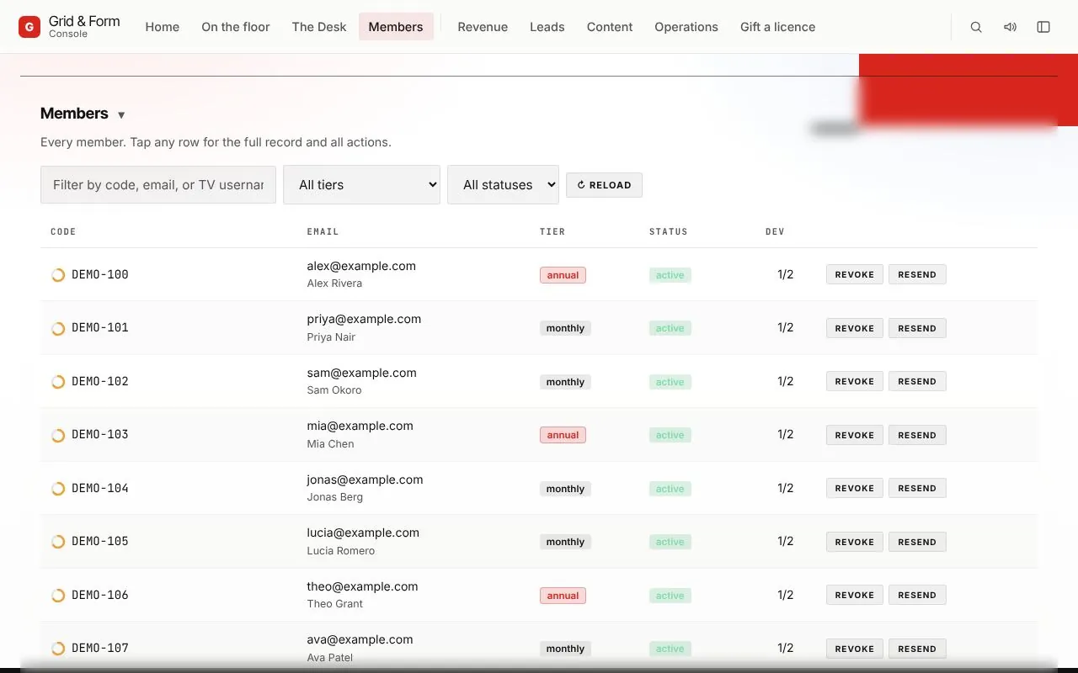Revoke the DEMO-100 licence

855,274
